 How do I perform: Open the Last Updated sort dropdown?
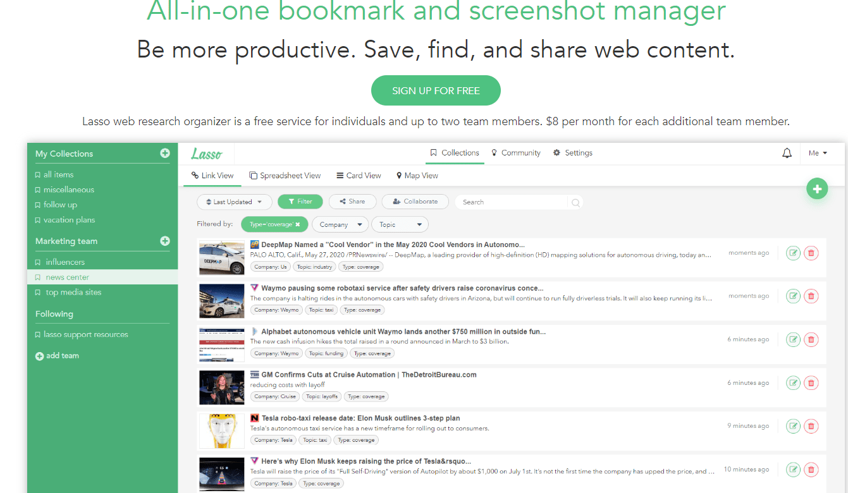pos(234,202)
